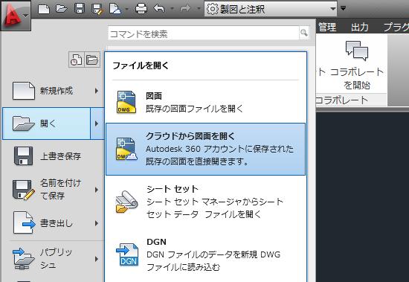Click the Undo arrow icon

(159, 9)
